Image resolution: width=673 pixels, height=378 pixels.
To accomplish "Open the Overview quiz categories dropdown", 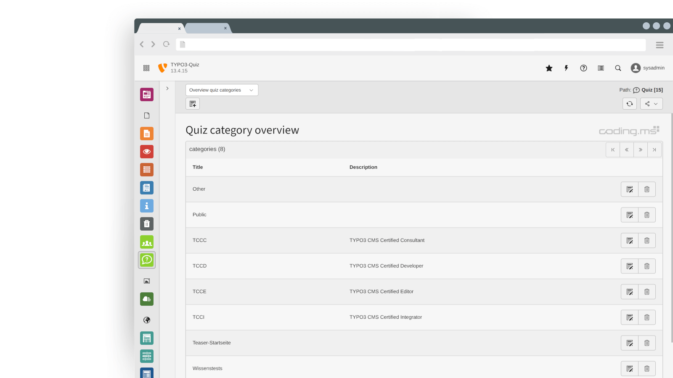I will (x=222, y=90).
